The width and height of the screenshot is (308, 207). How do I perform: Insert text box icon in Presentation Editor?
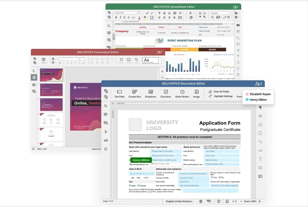(121, 60)
